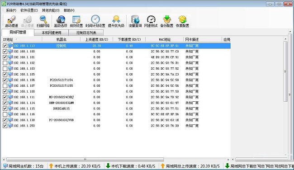The image size is (294, 170).
Task: Open the 规则设置 toolbar icon
Action: tap(76, 19)
